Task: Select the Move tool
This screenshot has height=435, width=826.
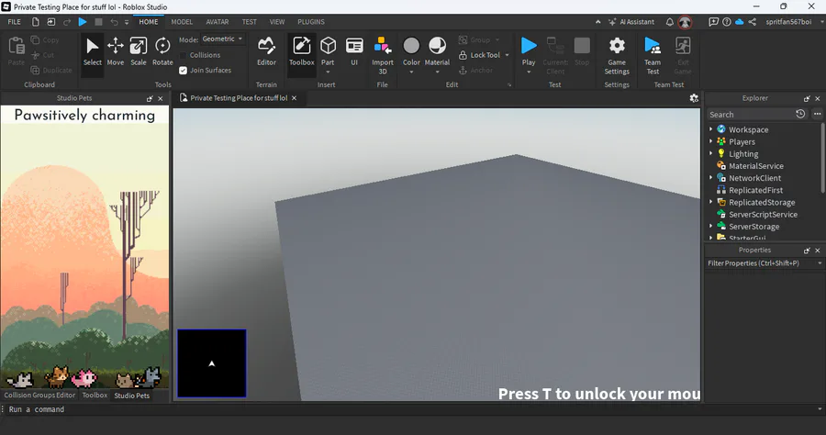Action: point(116,51)
